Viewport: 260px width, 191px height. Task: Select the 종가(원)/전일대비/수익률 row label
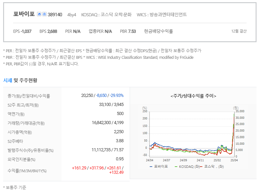(x=29, y=96)
